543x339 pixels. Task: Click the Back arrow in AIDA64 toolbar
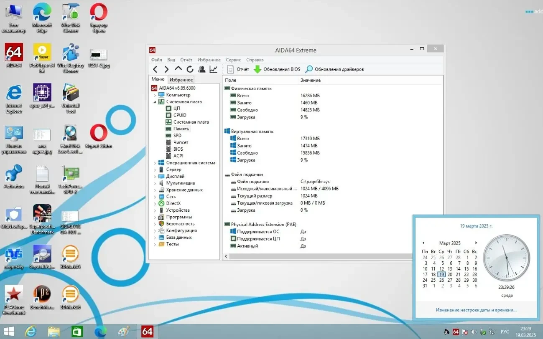155,69
